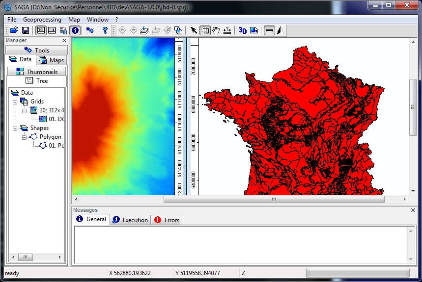Toggle the blue info panel toolbar button
This screenshot has height=282, width=422.
click(x=75, y=30)
